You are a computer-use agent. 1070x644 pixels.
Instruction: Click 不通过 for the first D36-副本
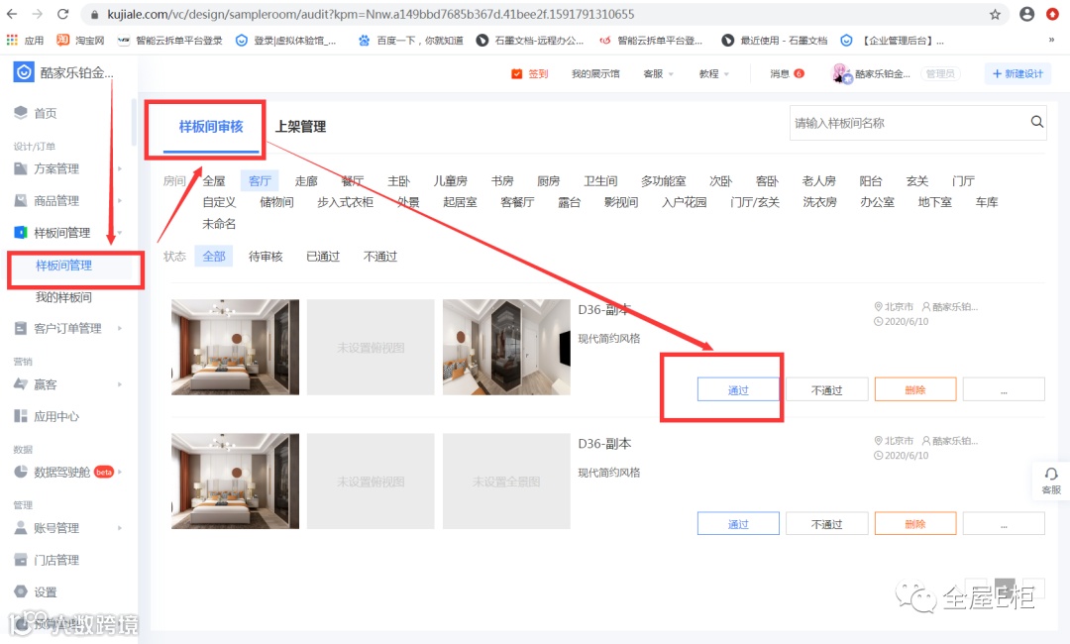pyautogui.click(x=827, y=389)
